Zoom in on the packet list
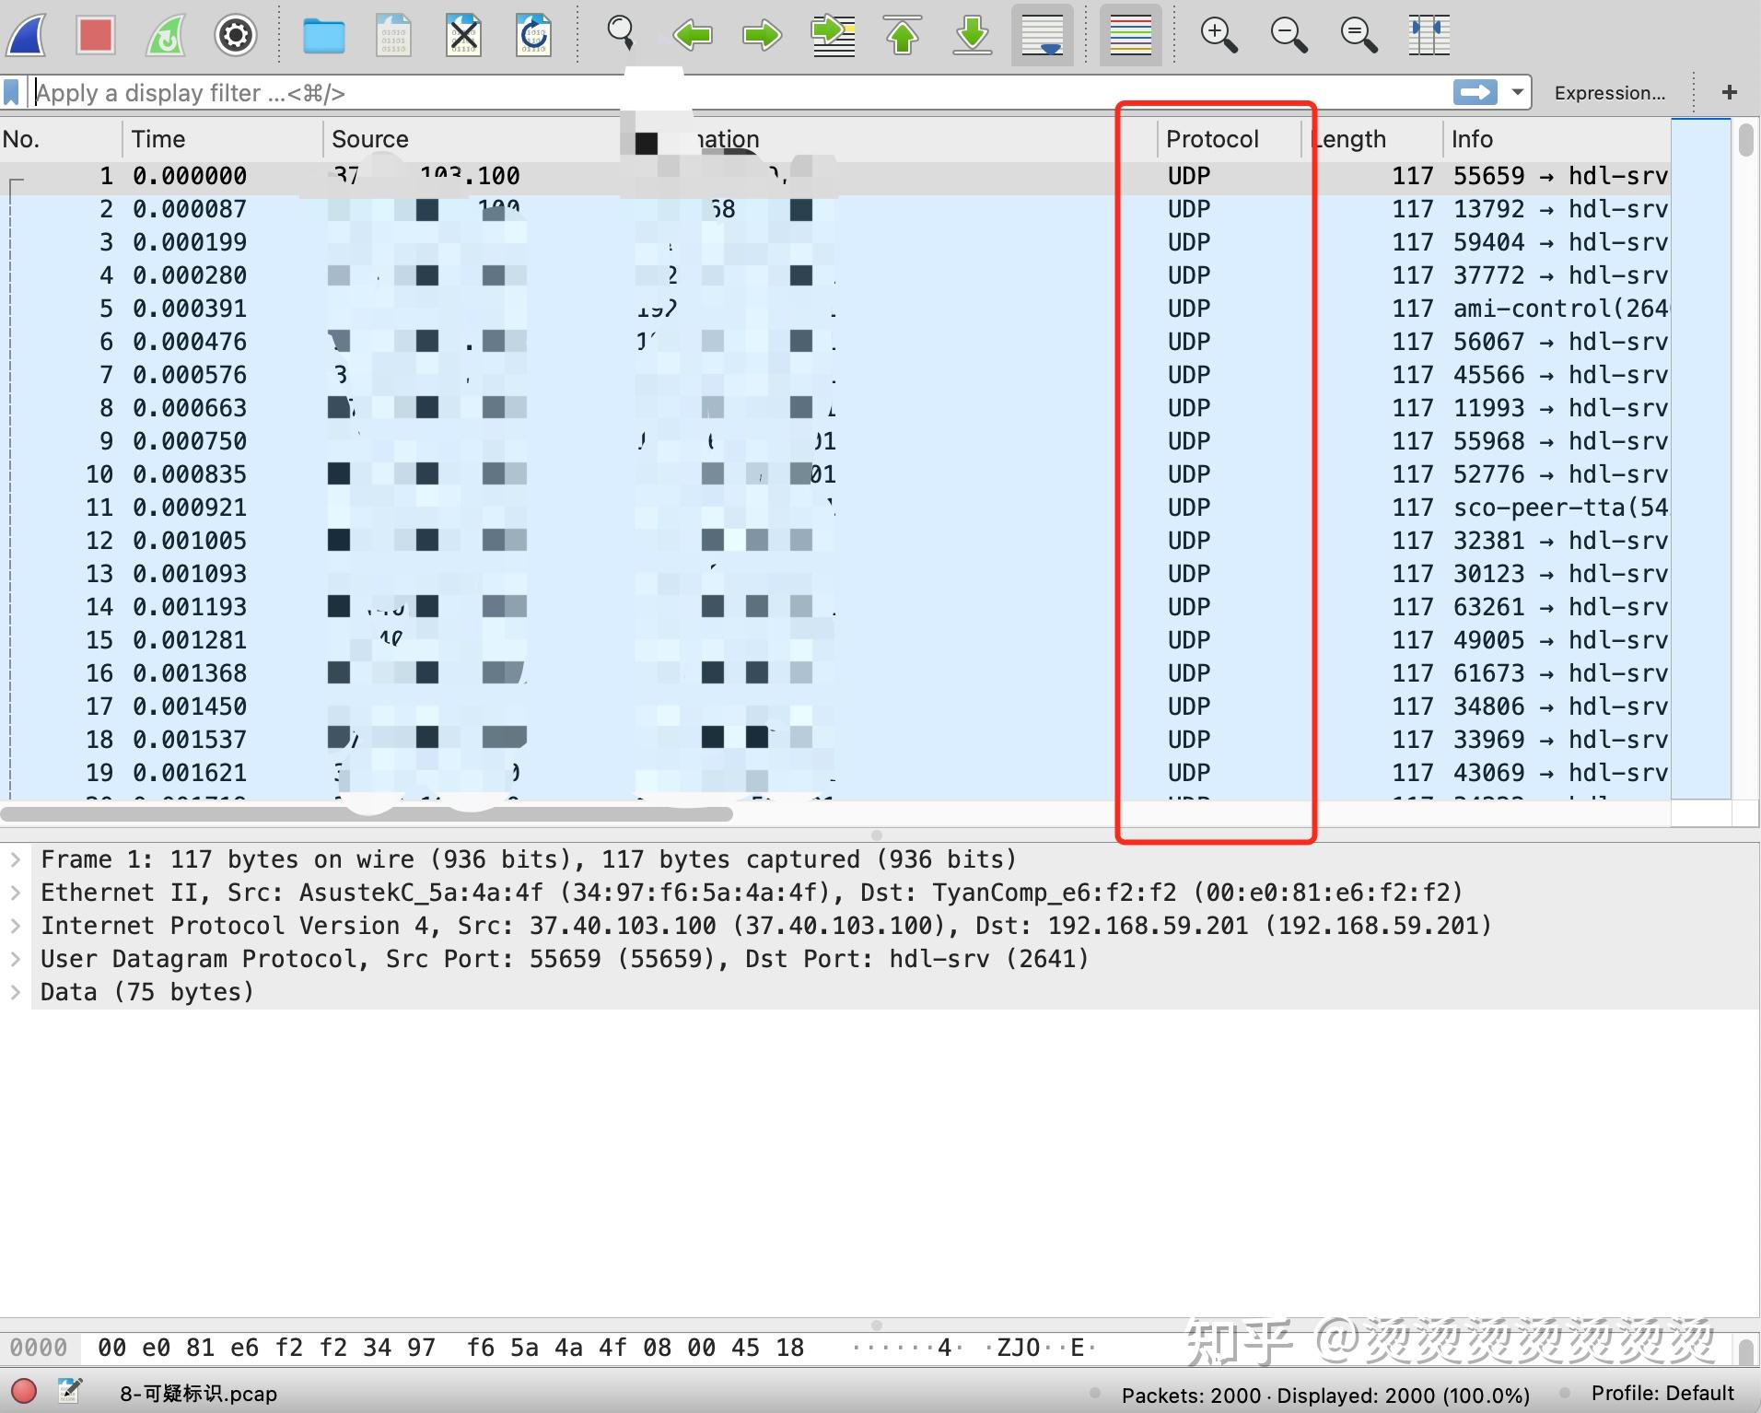This screenshot has height=1413, width=1761. [1218, 35]
